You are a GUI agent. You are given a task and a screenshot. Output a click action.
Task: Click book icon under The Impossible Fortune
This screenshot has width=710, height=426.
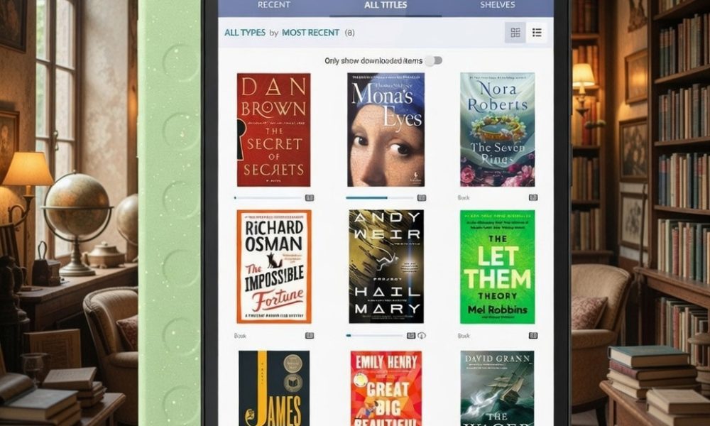(310, 335)
